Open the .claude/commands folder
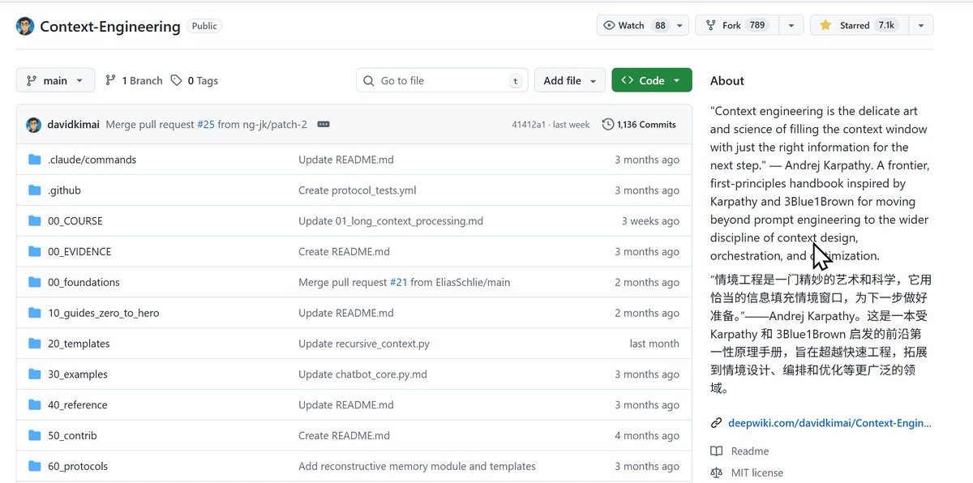Image resolution: width=973 pixels, height=483 pixels. point(92,160)
